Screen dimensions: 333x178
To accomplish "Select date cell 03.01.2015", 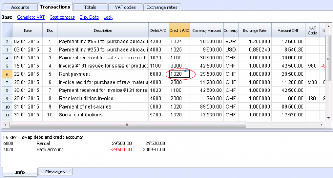I will [x=27, y=49].
